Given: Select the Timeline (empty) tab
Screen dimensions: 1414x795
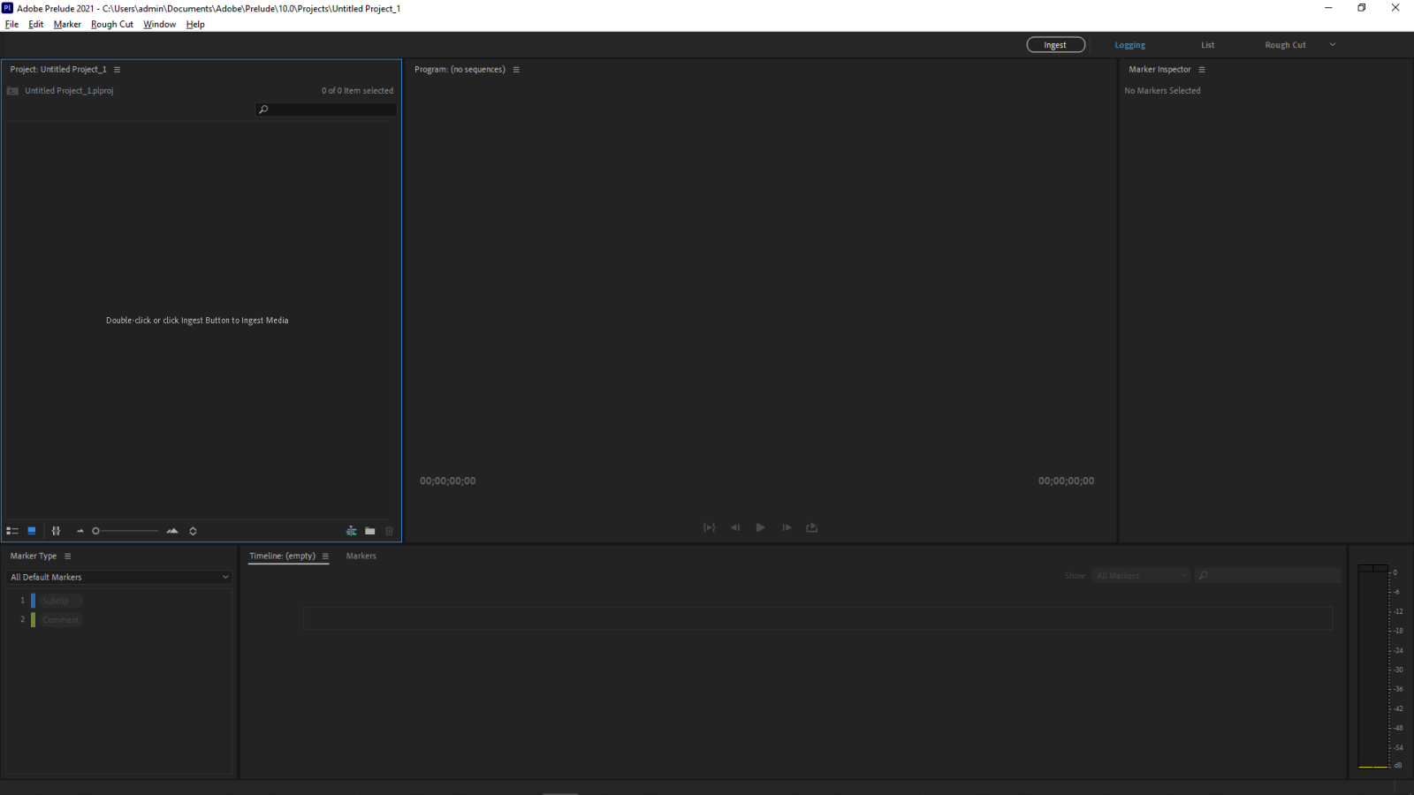Looking at the screenshot, I should [x=282, y=556].
